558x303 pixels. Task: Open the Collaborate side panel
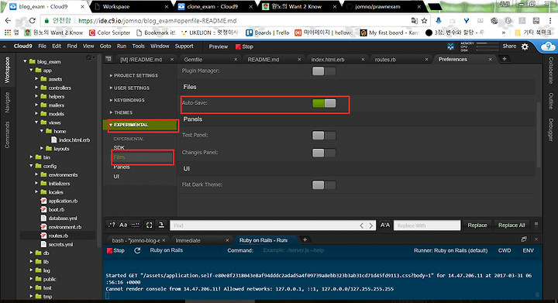pyautogui.click(x=550, y=70)
